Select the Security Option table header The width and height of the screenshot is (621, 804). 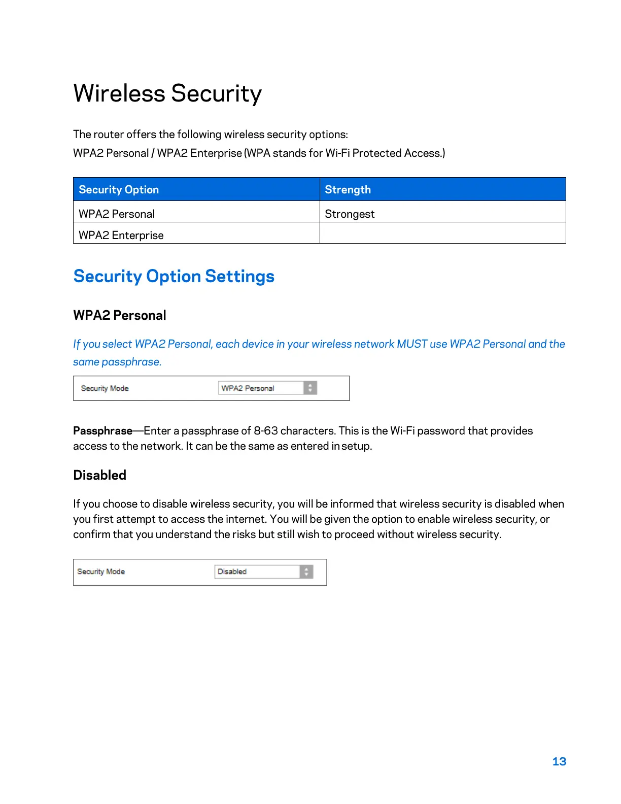119,190
